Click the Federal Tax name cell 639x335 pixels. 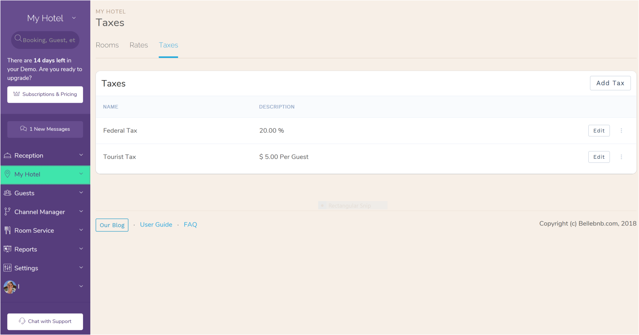120,130
